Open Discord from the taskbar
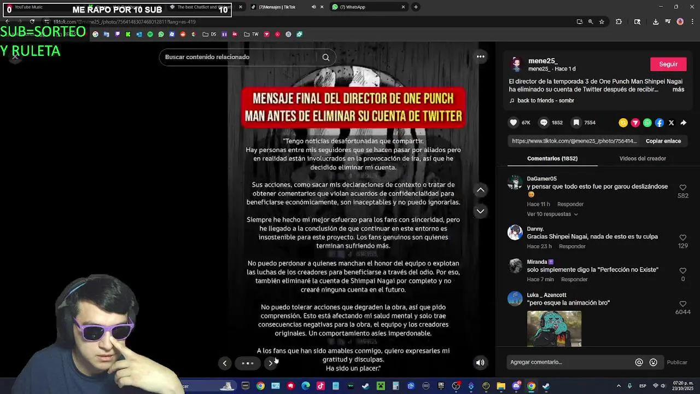Viewport: 700px width, 394px height. [516, 386]
